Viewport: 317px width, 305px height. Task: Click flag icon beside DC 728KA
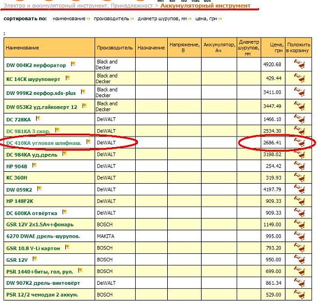[38, 119]
